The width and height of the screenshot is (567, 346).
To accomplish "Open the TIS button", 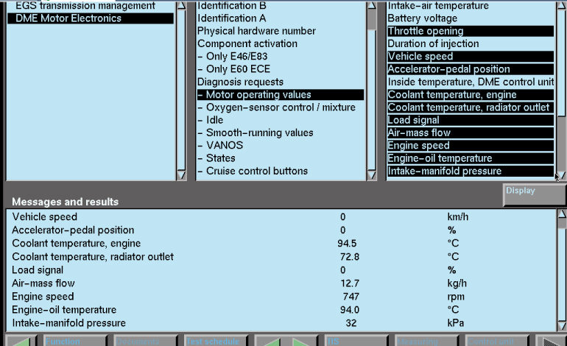I will click(356, 341).
